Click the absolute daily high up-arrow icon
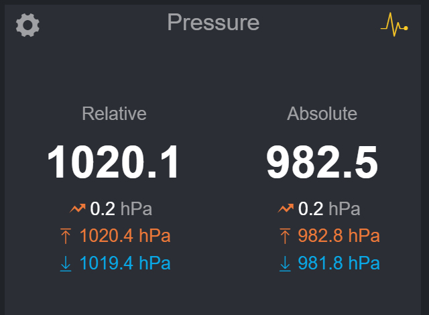This screenshot has width=429, height=315. pos(285,236)
